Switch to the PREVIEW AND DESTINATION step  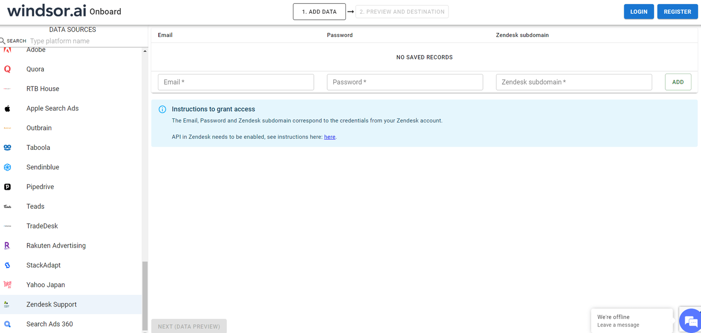pyautogui.click(x=402, y=11)
